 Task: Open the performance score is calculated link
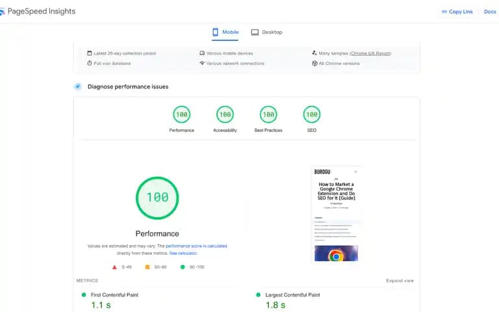point(196,246)
